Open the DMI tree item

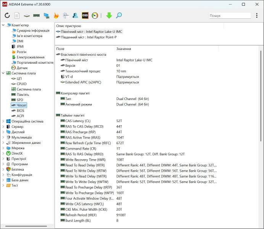coord(20,41)
